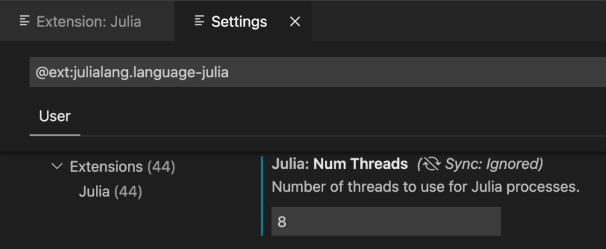Select the Settings tab label
The width and height of the screenshot is (606, 249).
(239, 22)
